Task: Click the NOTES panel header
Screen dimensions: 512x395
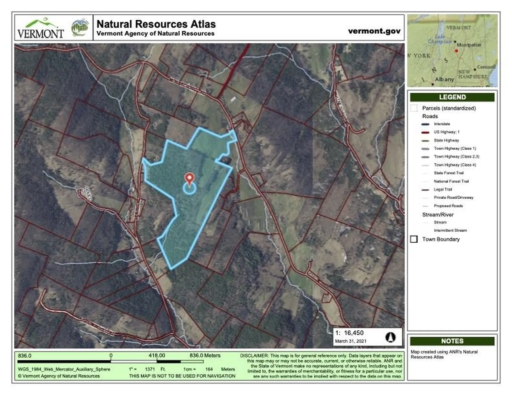Action: tap(452, 341)
